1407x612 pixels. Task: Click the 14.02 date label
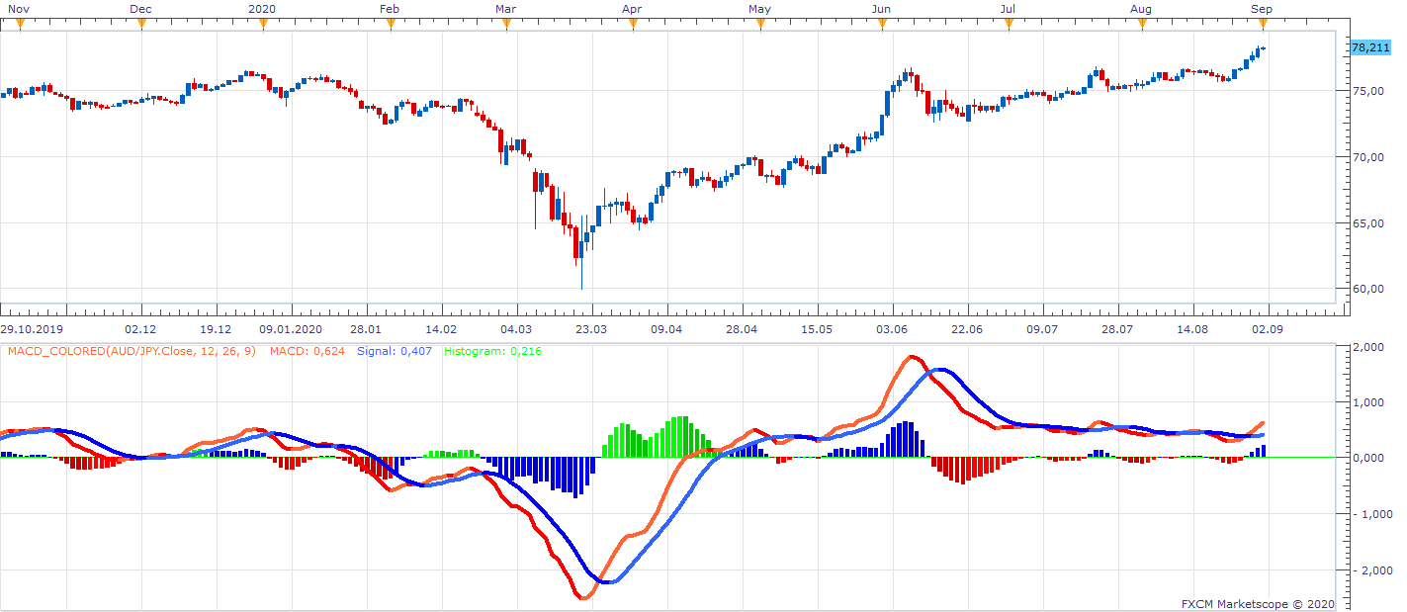click(441, 330)
